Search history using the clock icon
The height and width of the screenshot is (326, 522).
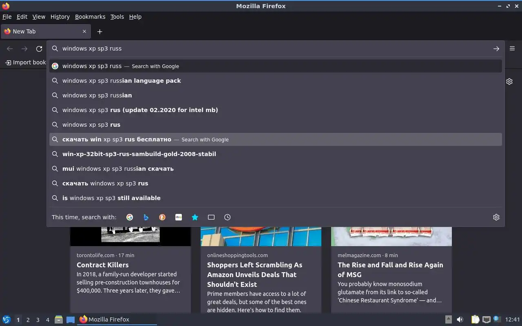point(228,217)
